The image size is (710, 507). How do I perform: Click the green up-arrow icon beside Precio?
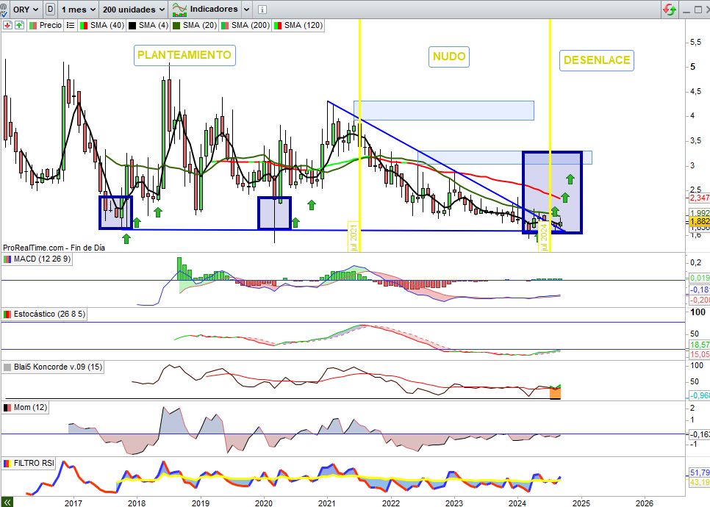[19, 25]
